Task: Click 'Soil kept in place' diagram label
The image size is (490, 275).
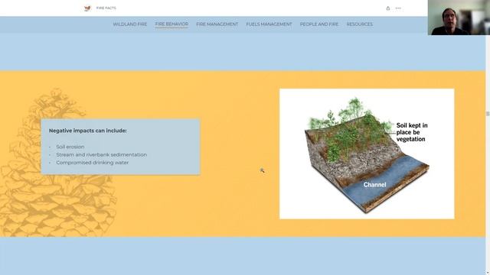Action: click(x=412, y=132)
